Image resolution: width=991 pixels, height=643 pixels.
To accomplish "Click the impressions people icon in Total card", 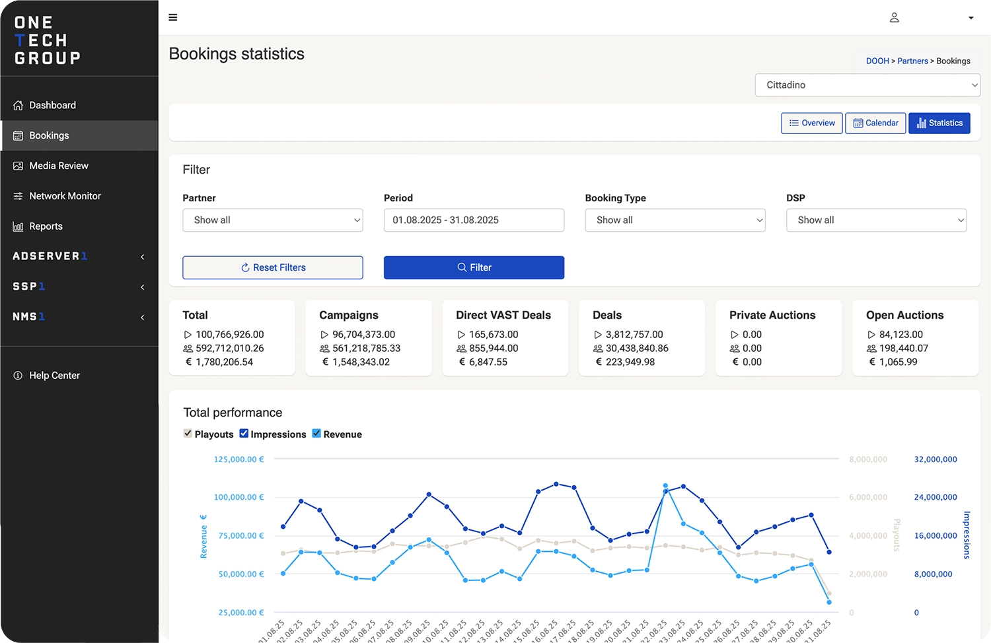I will click(188, 349).
